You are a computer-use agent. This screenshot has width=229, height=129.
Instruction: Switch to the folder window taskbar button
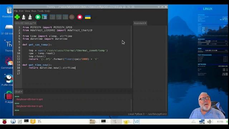[93, 121]
